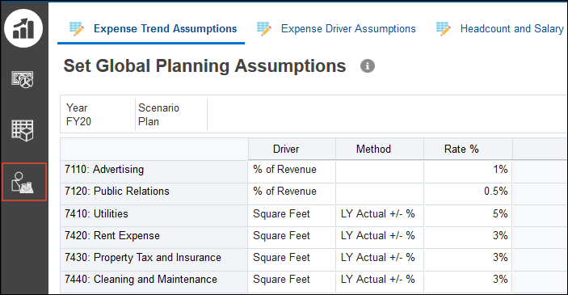Click Property Tax's LY Actual +/- % cell

tap(380, 259)
